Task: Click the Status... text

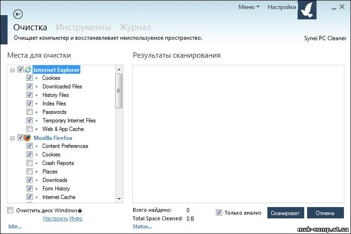Action: click(142, 226)
